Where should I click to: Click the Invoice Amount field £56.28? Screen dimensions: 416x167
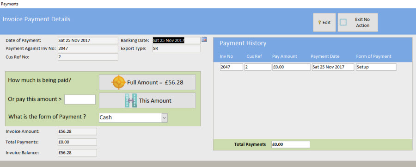[77, 131]
